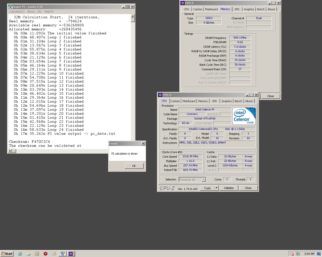Click the muted volume tray icon

[292, 254]
